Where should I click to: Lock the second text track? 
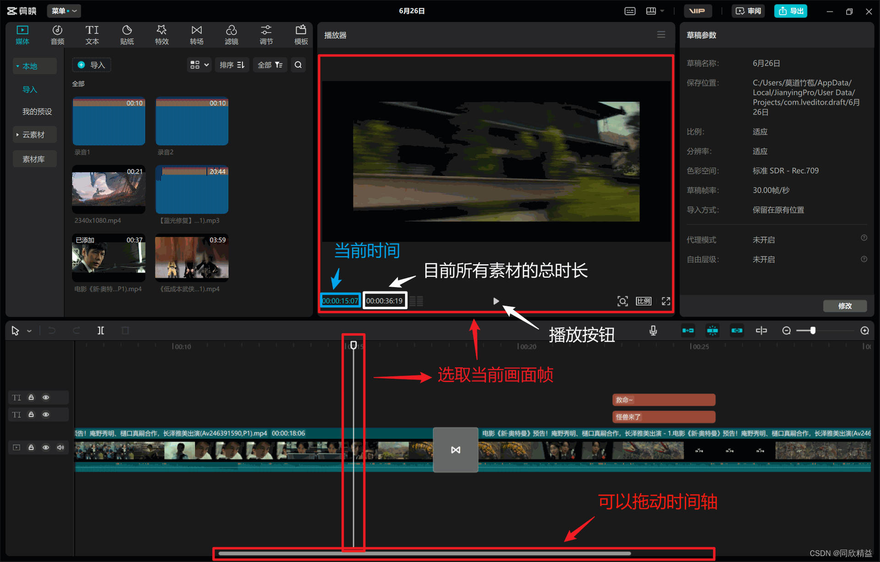31,415
